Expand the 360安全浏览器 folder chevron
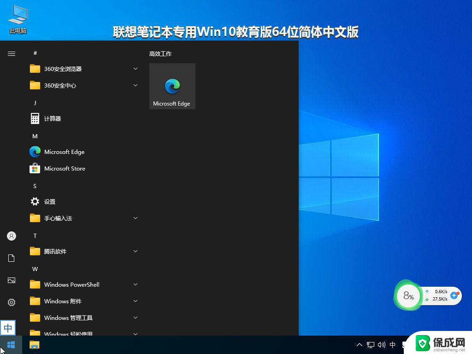This screenshot has height=354, width=472. pyautogui.click(x=136, y=69)
